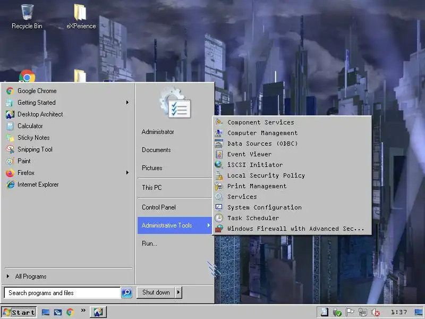425x319 pixels.
Task: Click the Internet Explorer icon
Action: tap(10, 184)
